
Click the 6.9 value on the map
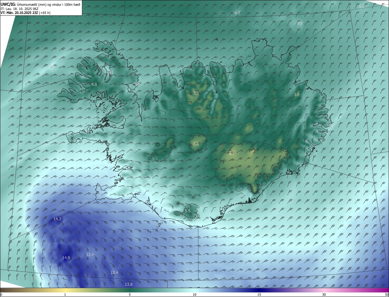tap(238, 12)
